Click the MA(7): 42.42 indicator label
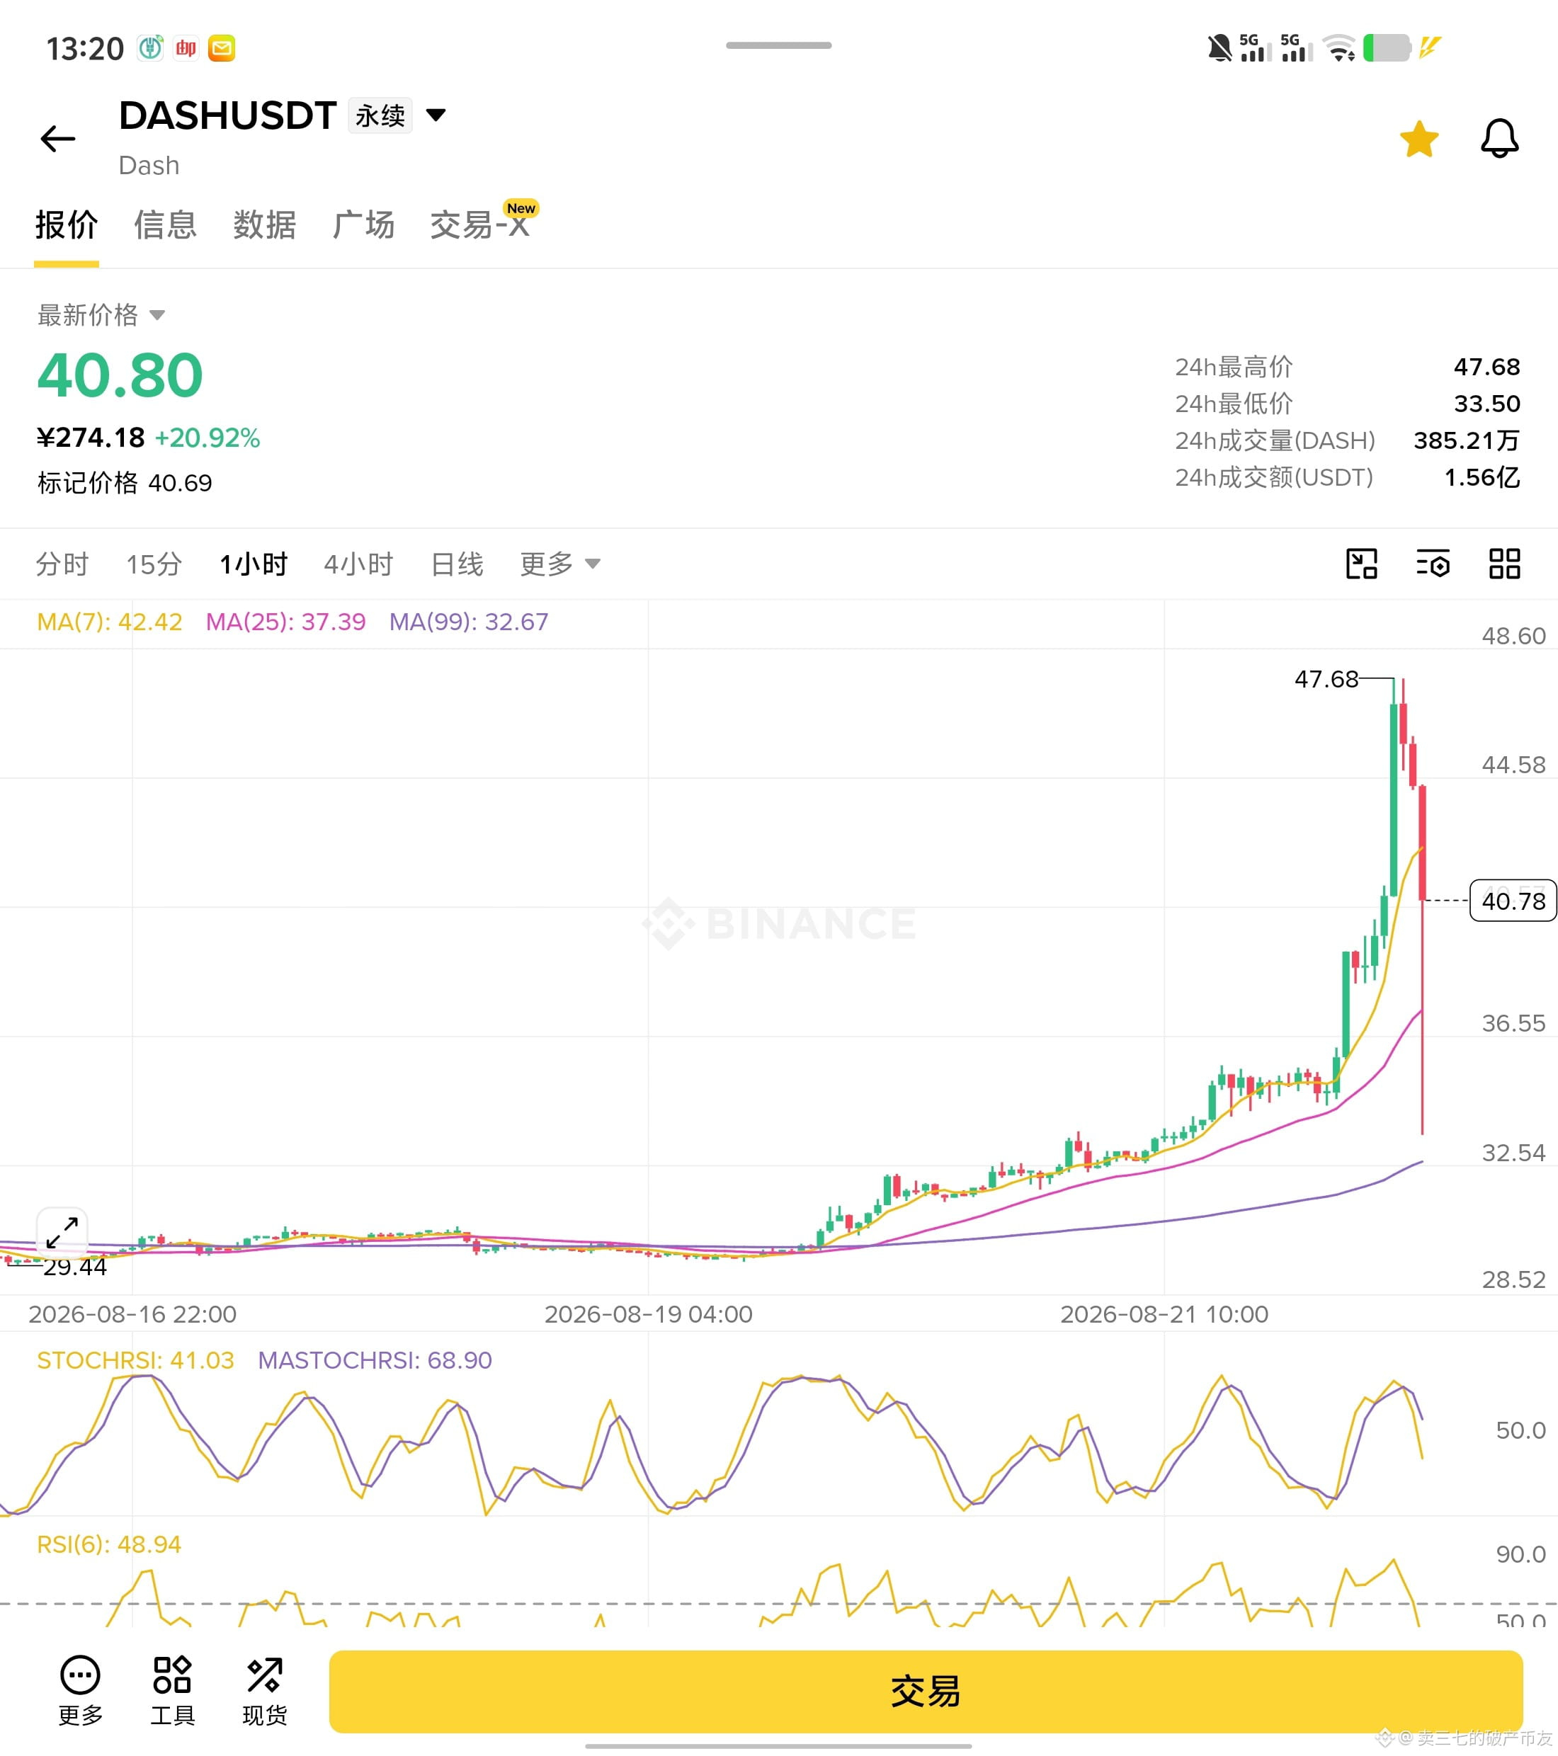 coord(110,621)
